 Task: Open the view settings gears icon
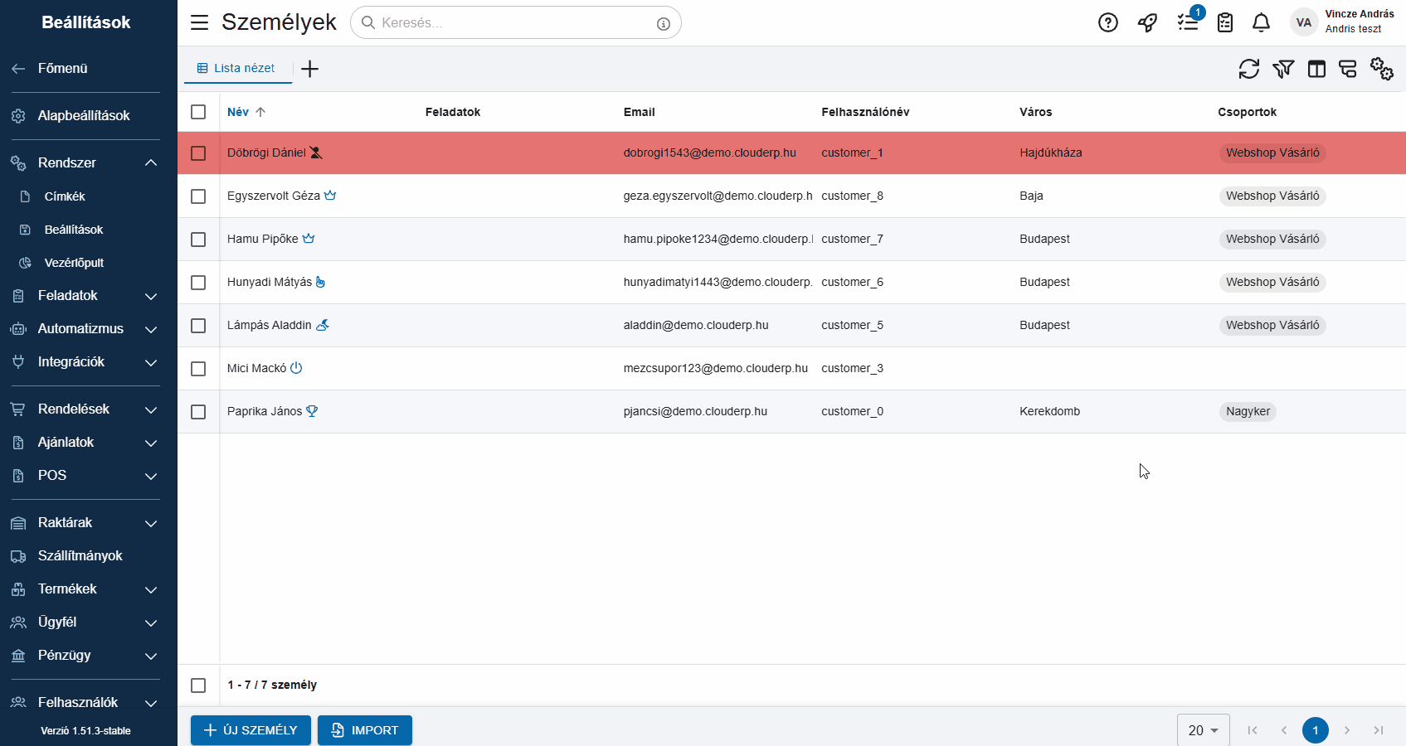click(1381, 69)
